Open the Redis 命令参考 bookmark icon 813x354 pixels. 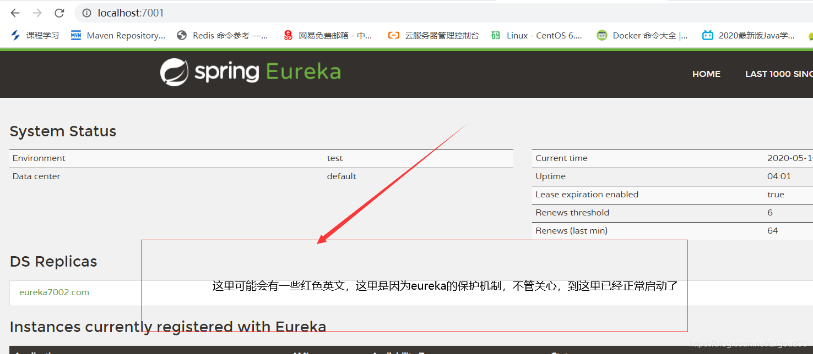(182, 35)
